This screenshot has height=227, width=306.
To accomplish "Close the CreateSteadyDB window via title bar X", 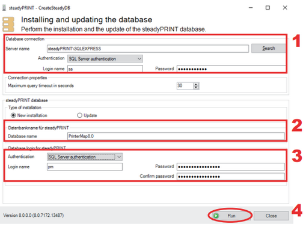I will [x=285, y=8].
